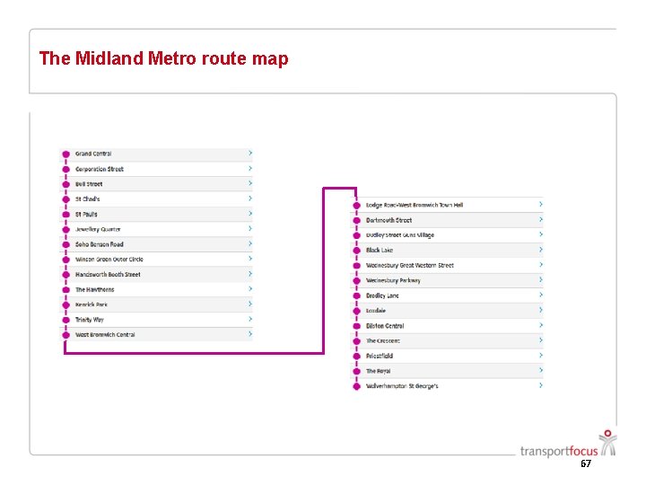This screenshot has width=646, height=485.
Task: Open the Wednesbury Parkway stop link
Action: 448,280
